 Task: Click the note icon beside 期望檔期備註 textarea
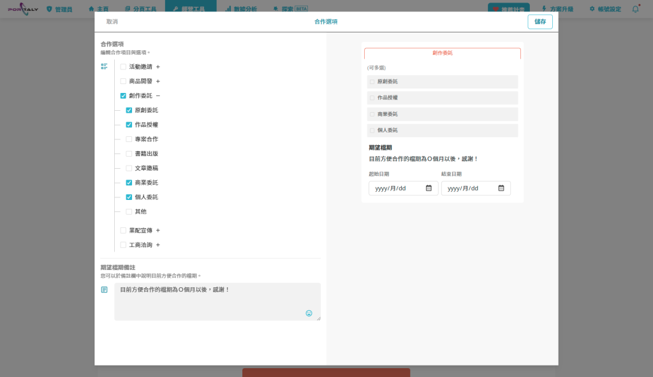[x=105, y=290]
